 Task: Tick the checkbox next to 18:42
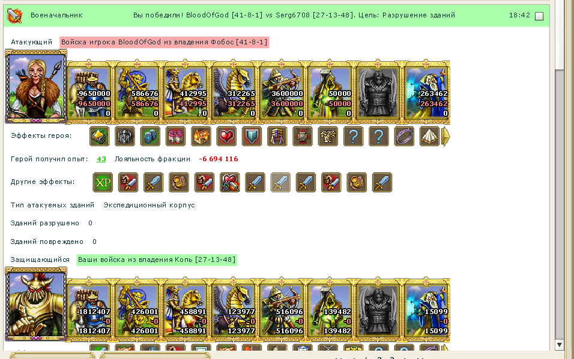(539, 16)
